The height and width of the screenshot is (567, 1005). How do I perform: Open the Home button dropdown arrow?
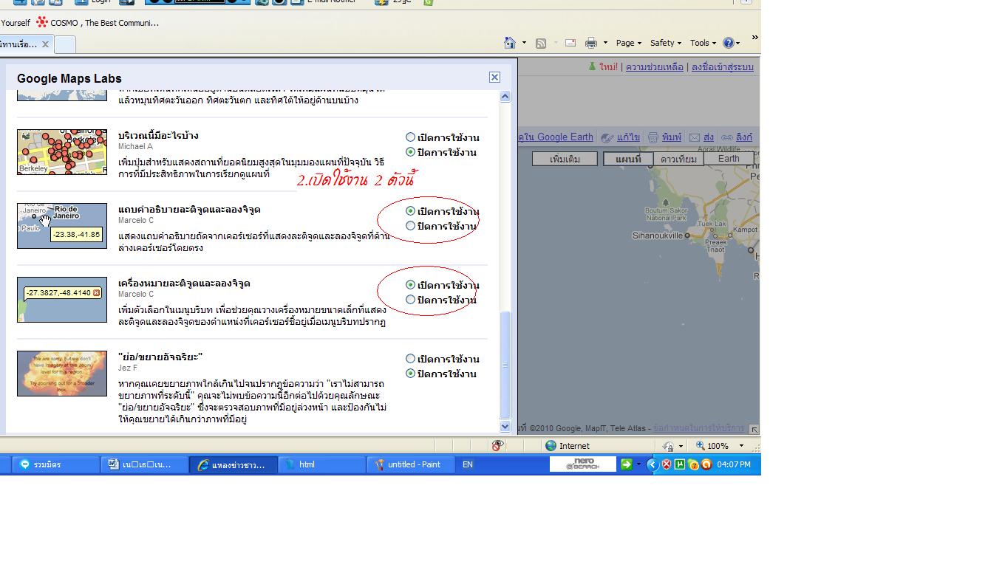pos(524,43)
